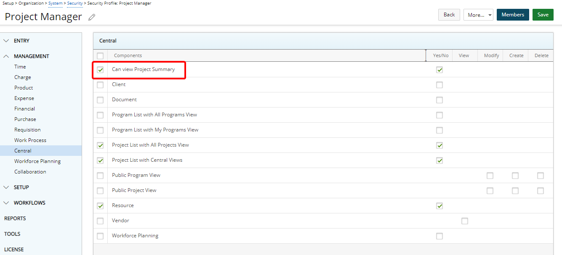This screenshot has height=255, width=562.
Task: Edit profile name with pencil icon
Action: [92, 17]
